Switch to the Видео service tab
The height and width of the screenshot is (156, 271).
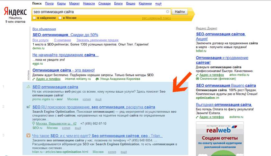(x=131, y=3)
